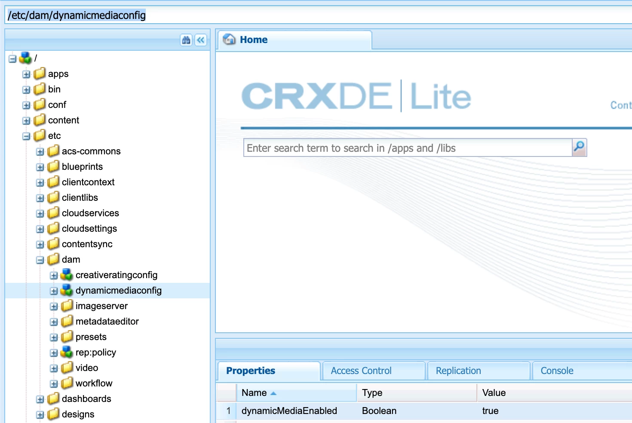632x423 pixels.
Task: Expand the apps node
Action: click(26, 74)
